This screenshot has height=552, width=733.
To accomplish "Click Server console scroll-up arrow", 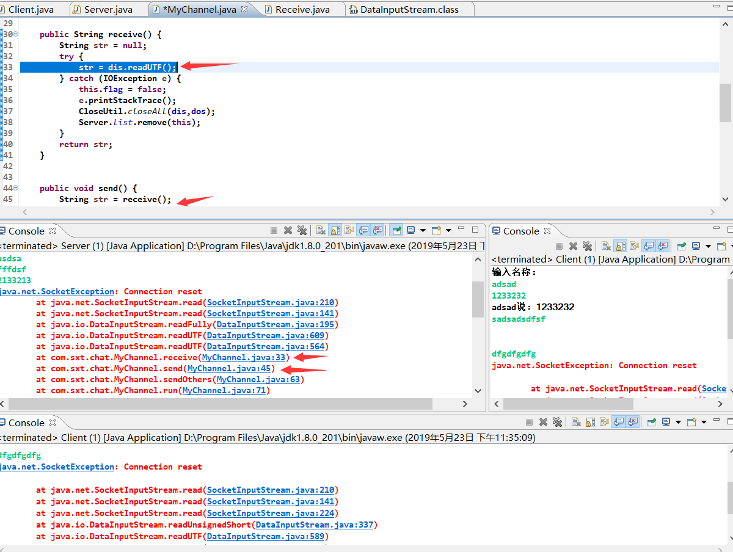I will pyautogui.click(x=478, y=260).
